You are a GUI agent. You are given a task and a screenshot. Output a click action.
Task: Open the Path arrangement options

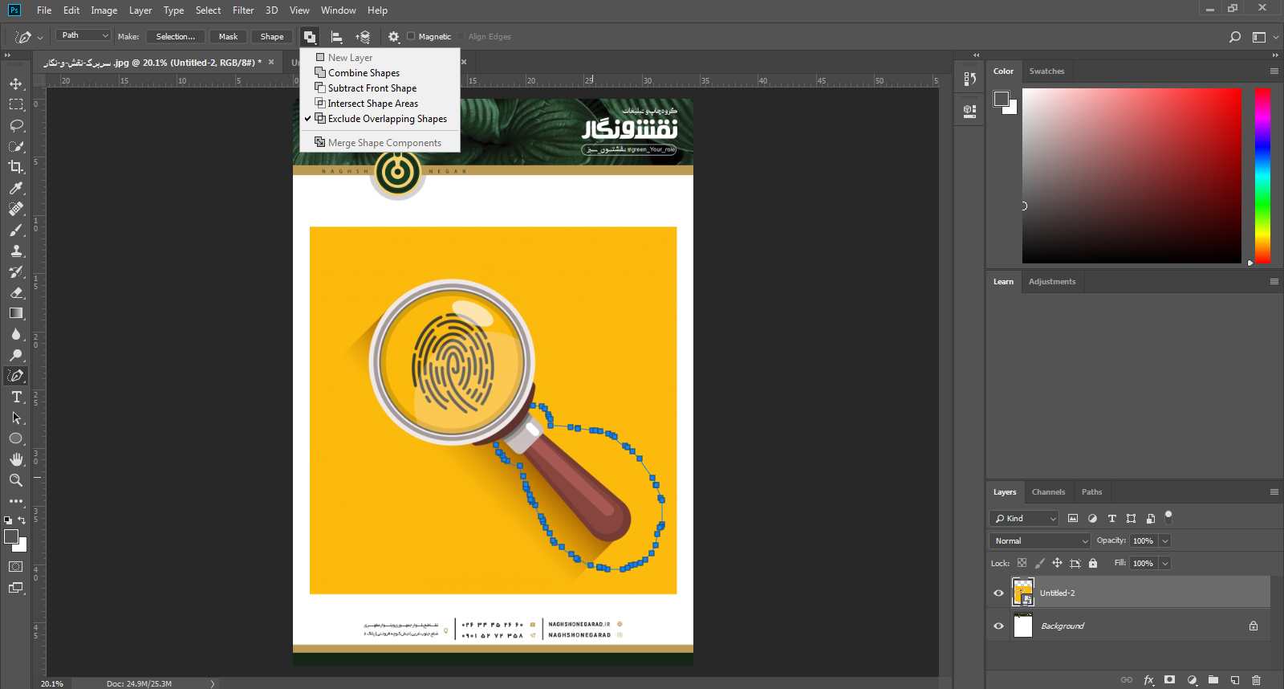(364, 37)
